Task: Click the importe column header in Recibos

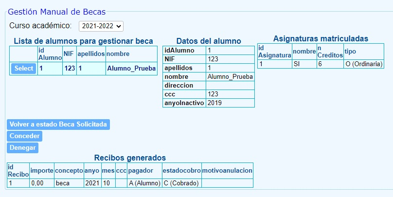Action: [41, 171]
